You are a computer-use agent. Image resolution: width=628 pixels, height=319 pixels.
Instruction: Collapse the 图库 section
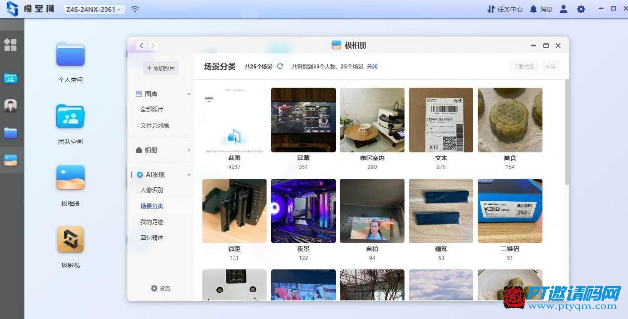click(x=189, y=94)
